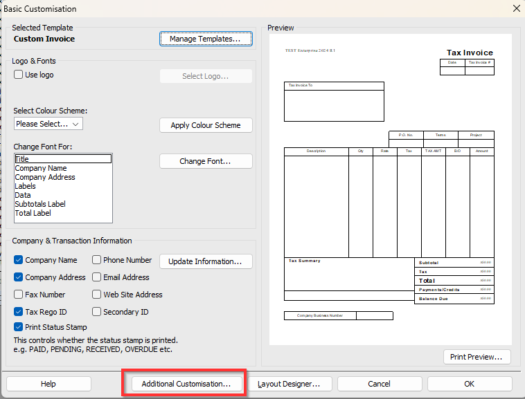Enable the Secondary ID checkbox

click(x=96, y=312)
